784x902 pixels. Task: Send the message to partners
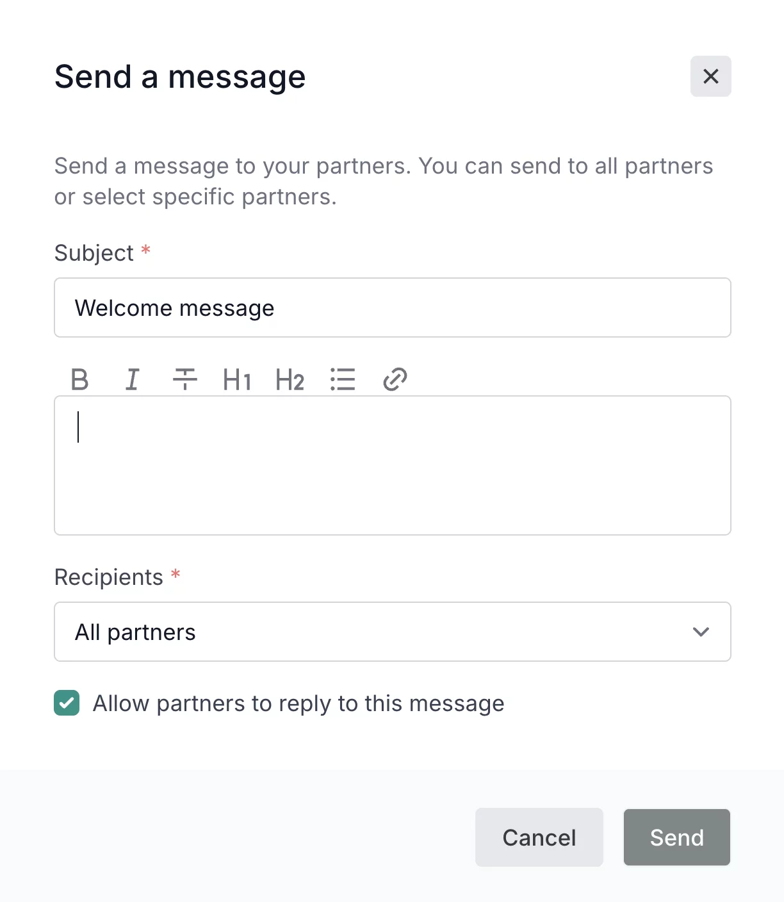[676, 837]
